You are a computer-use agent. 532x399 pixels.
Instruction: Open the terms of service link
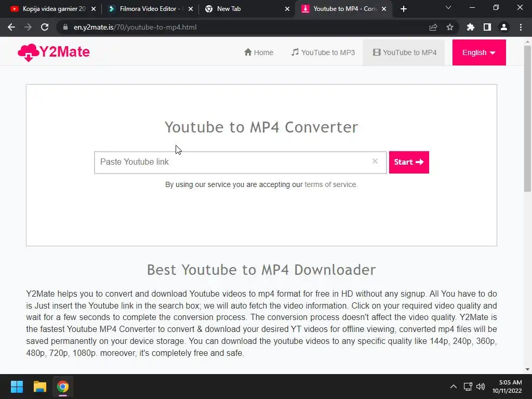[x=331, y=184]
